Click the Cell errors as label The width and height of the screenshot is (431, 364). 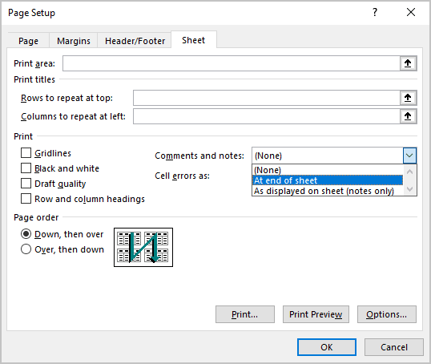coord(182,176)
